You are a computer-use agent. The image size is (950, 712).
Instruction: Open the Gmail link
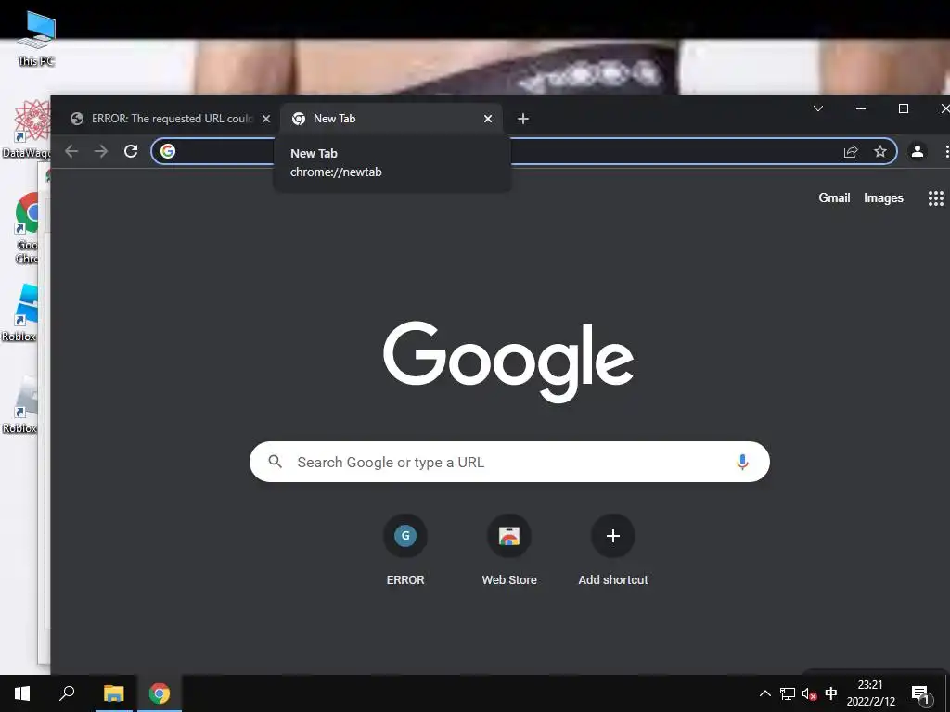[x=834, y=198]
